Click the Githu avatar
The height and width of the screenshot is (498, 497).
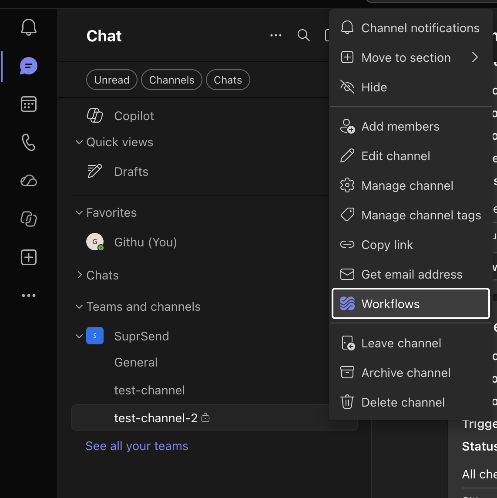[95, 242]
